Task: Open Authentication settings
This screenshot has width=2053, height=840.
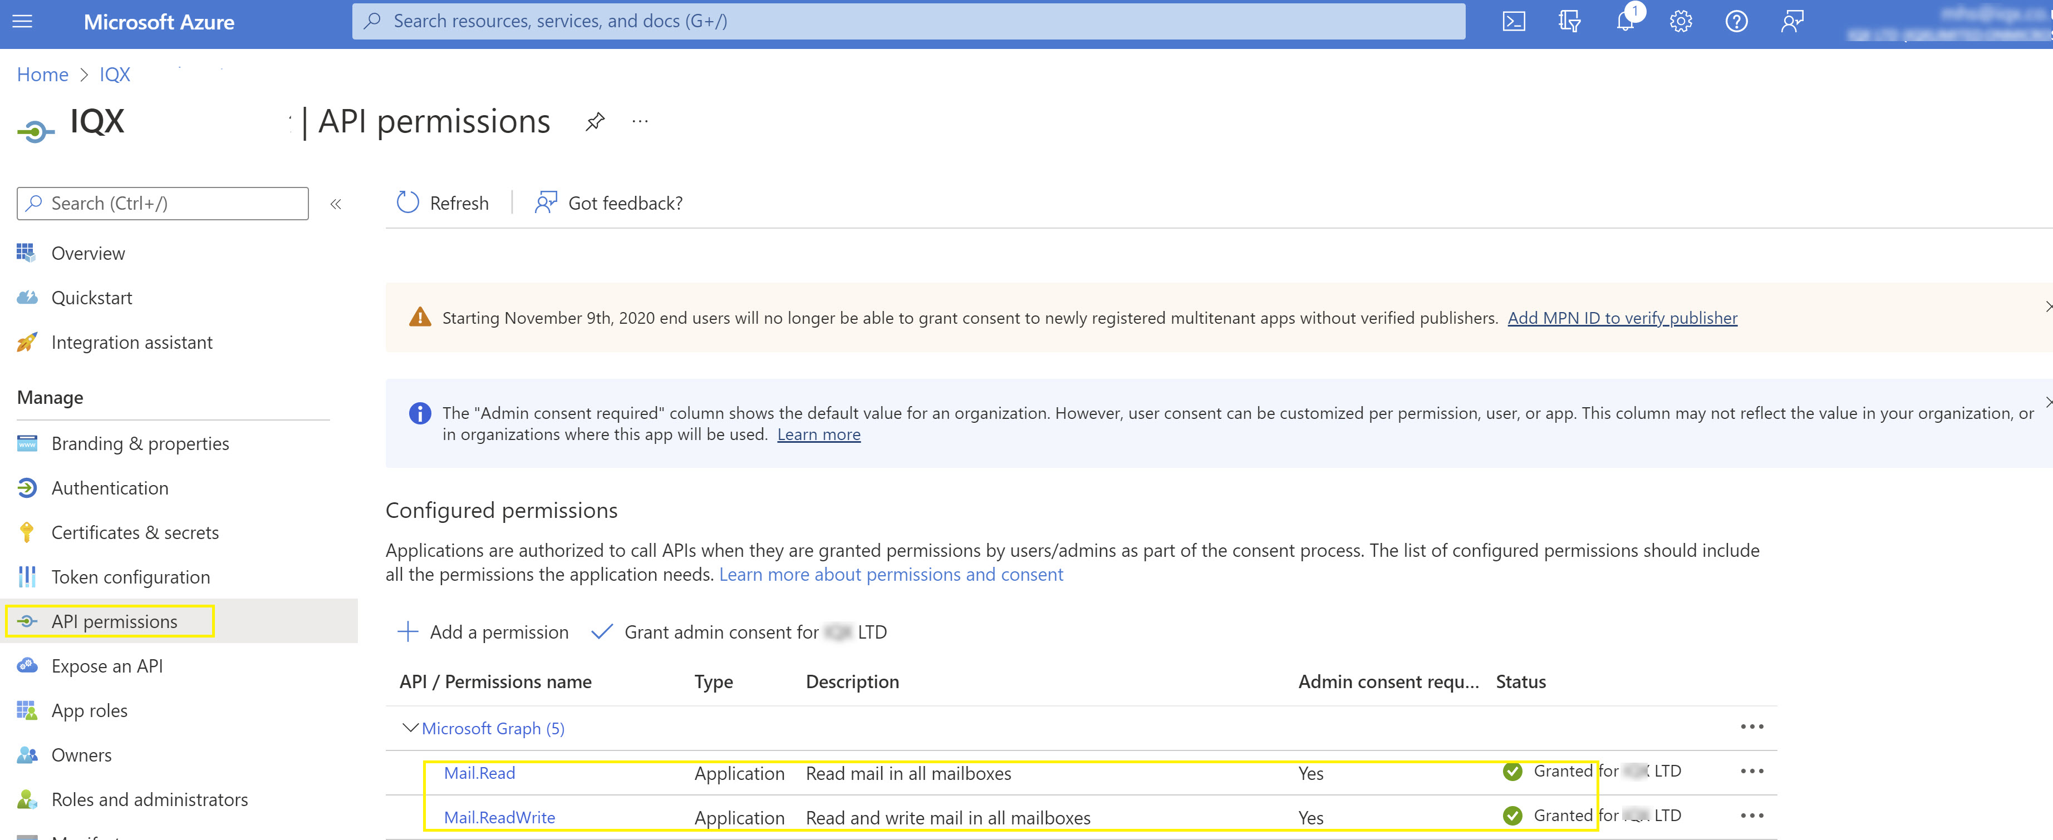Action: click(x=110, y=488)
